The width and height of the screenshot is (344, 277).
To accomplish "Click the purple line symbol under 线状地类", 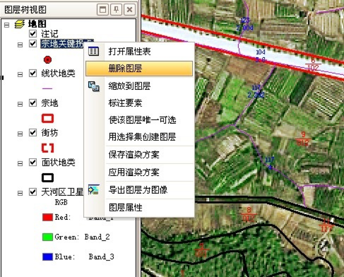I will 48,88.
